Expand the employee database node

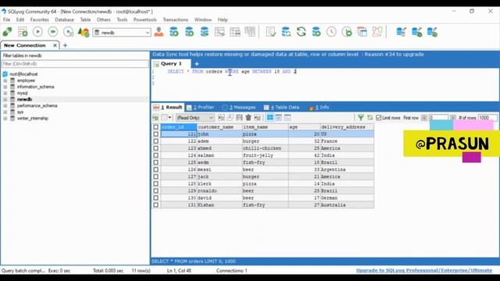point(5,80)
